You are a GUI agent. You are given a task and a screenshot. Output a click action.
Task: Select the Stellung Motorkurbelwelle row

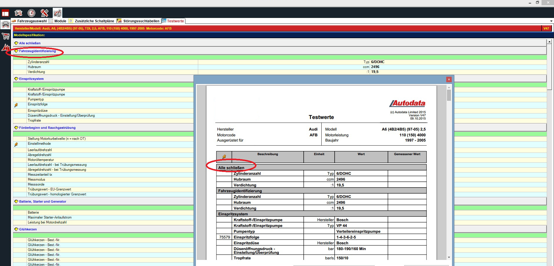coord(103,139)
